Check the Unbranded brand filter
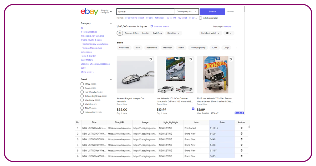Screen dimensions: 316x166 coord(82,112)
